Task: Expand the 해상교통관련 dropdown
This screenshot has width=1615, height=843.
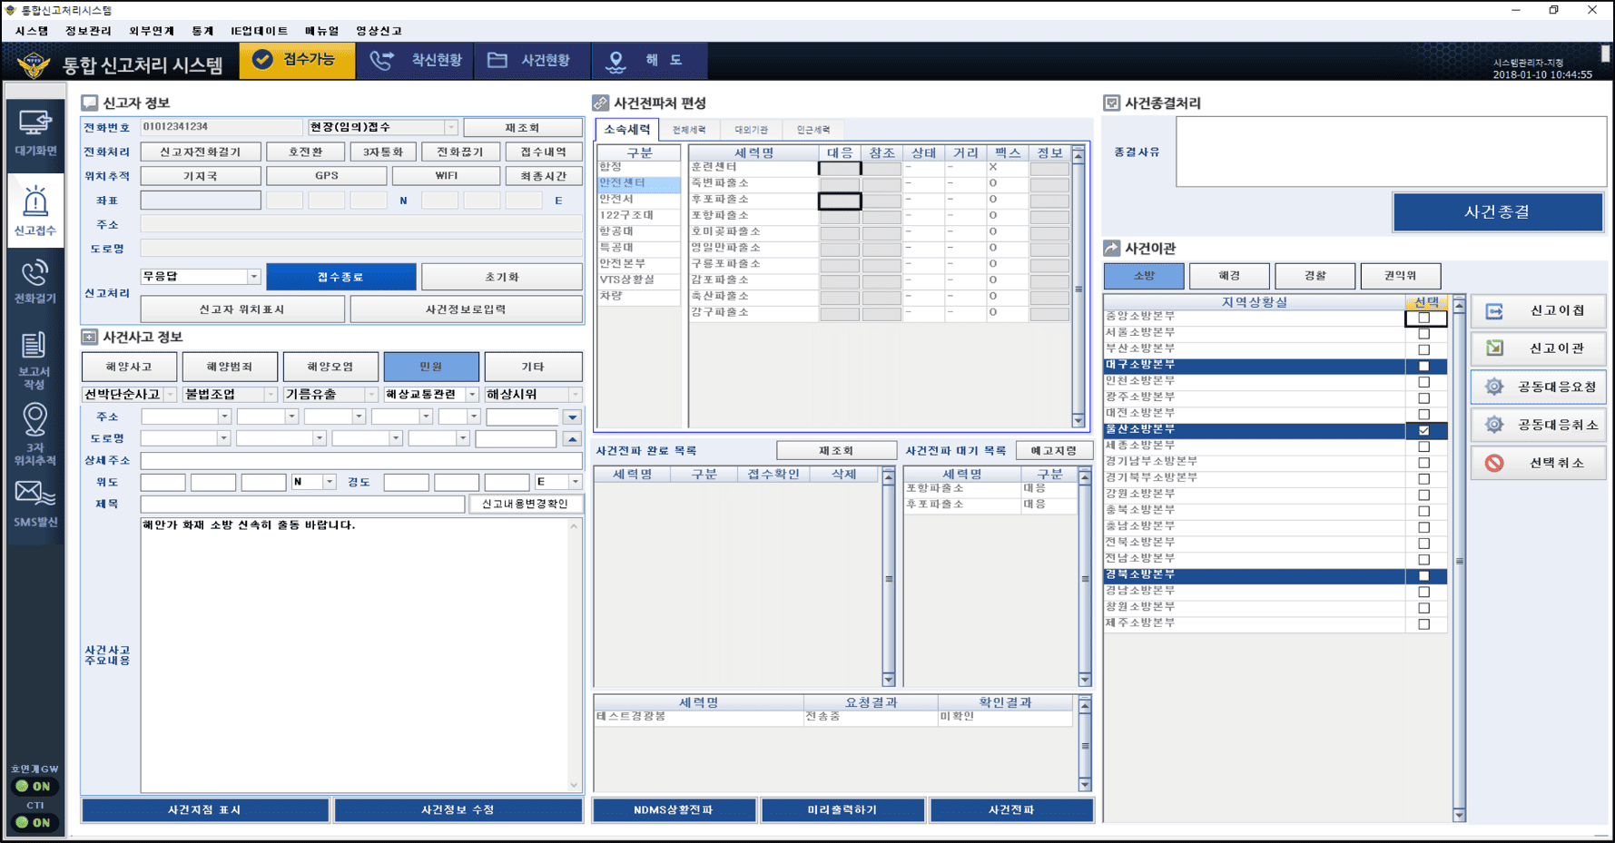Action: [472, 395]
